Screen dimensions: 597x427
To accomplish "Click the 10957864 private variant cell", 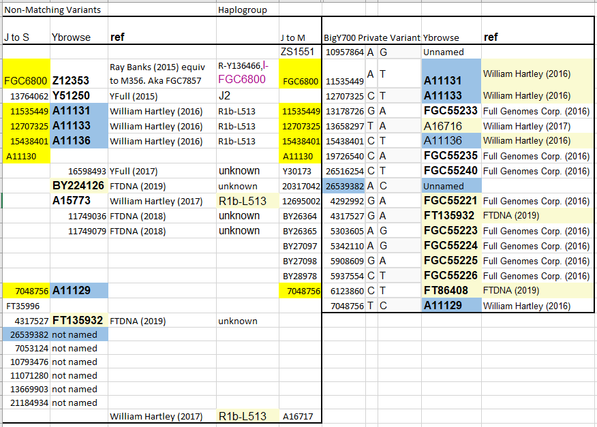I will pos(343,52).
